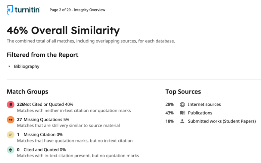Click the Top Sources heading

[x=183, y=92]
